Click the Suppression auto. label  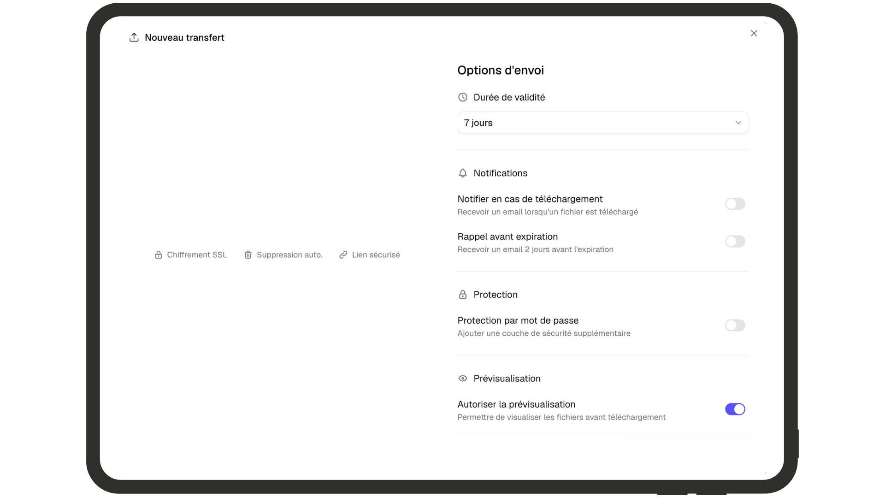[x=289, y=255]
